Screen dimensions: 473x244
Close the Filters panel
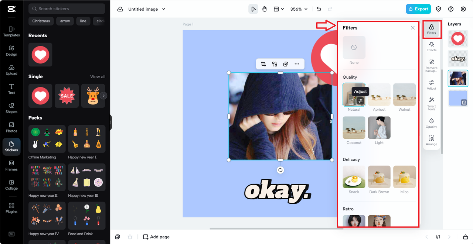click(413, 28)
